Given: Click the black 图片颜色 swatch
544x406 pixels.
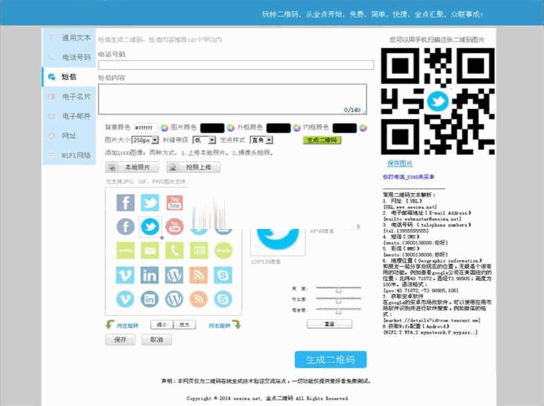Looking at the screenshot, I should point(212,128).
